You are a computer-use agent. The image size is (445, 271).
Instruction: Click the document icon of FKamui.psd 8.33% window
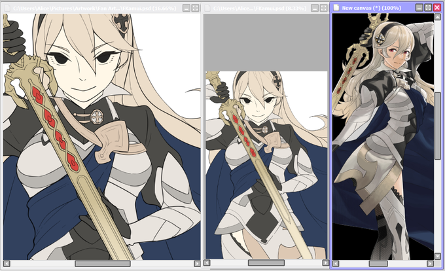pyautogui.click(x=207, y=8)
